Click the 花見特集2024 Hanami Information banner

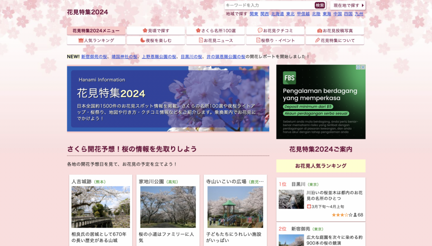(x=168, y=99)
